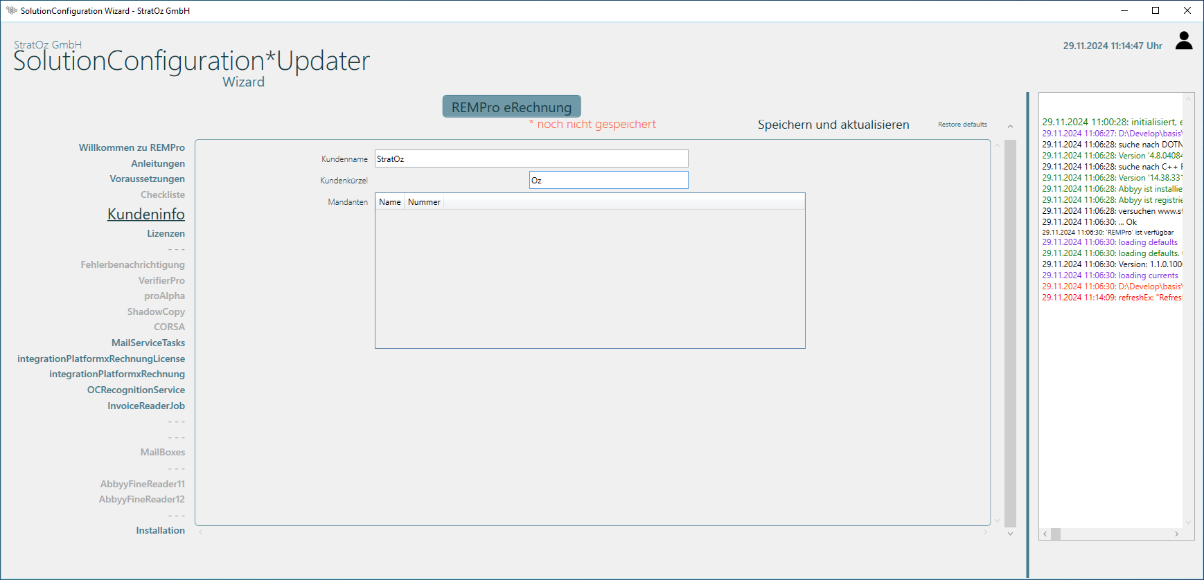
Task: Focus the Kundenkürzel text field
Action: 608,180
